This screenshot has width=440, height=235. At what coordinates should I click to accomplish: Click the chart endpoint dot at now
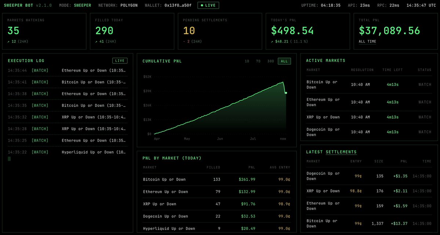[x=286, y=93]
